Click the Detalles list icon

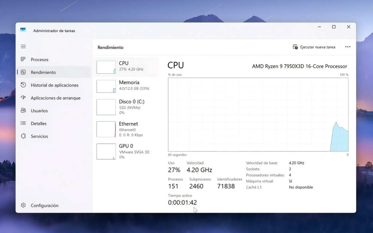pyautogui.click(x=23, y=123)
